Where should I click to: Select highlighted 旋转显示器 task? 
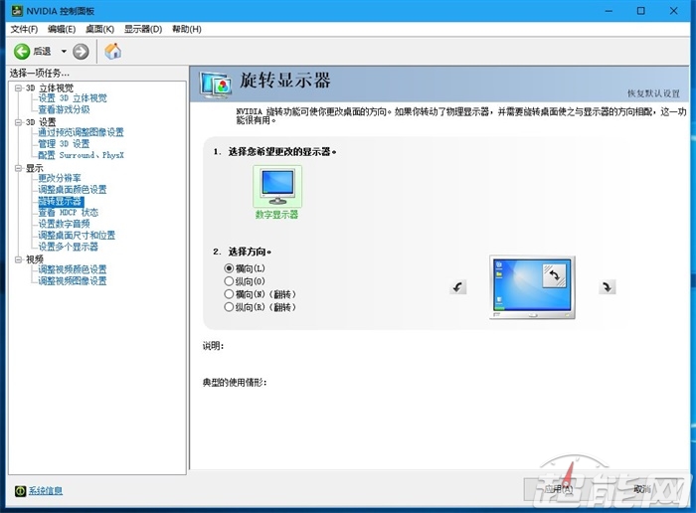pos(61,202)
